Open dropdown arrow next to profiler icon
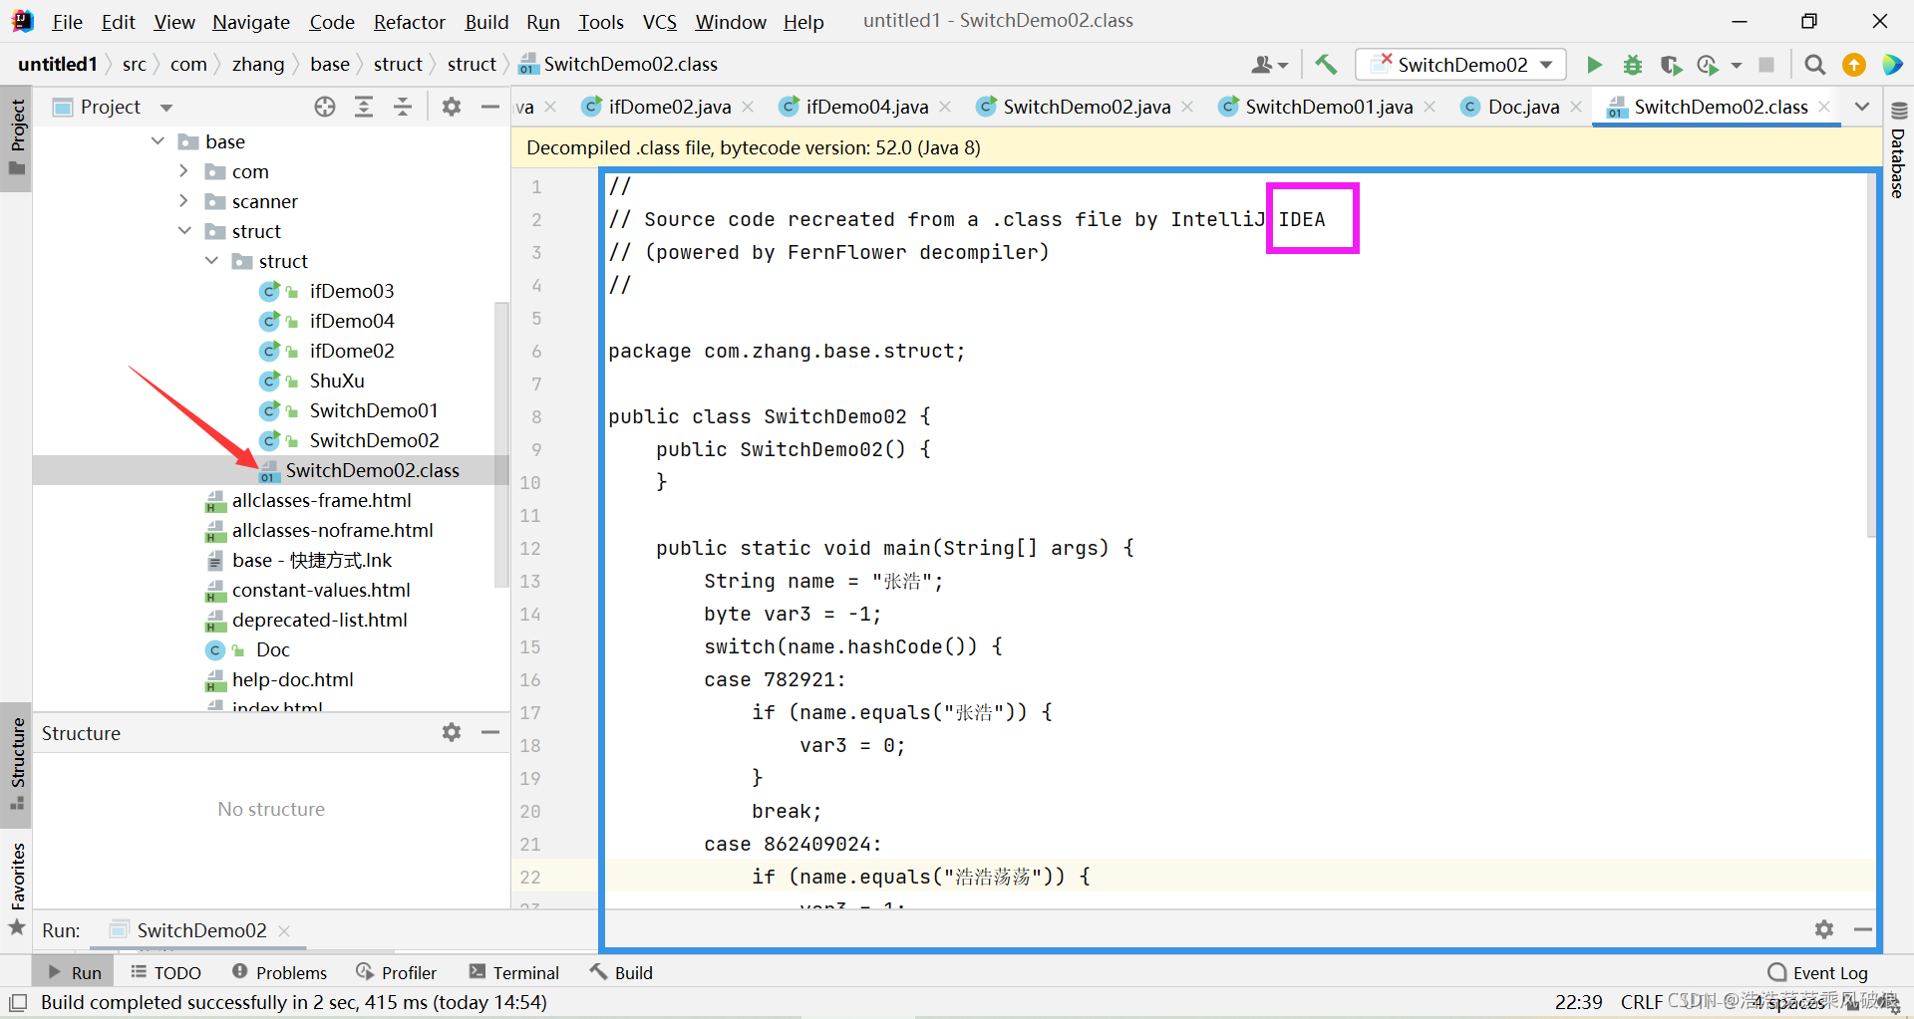The image size is (1914, 1019). pos(1737,66)
